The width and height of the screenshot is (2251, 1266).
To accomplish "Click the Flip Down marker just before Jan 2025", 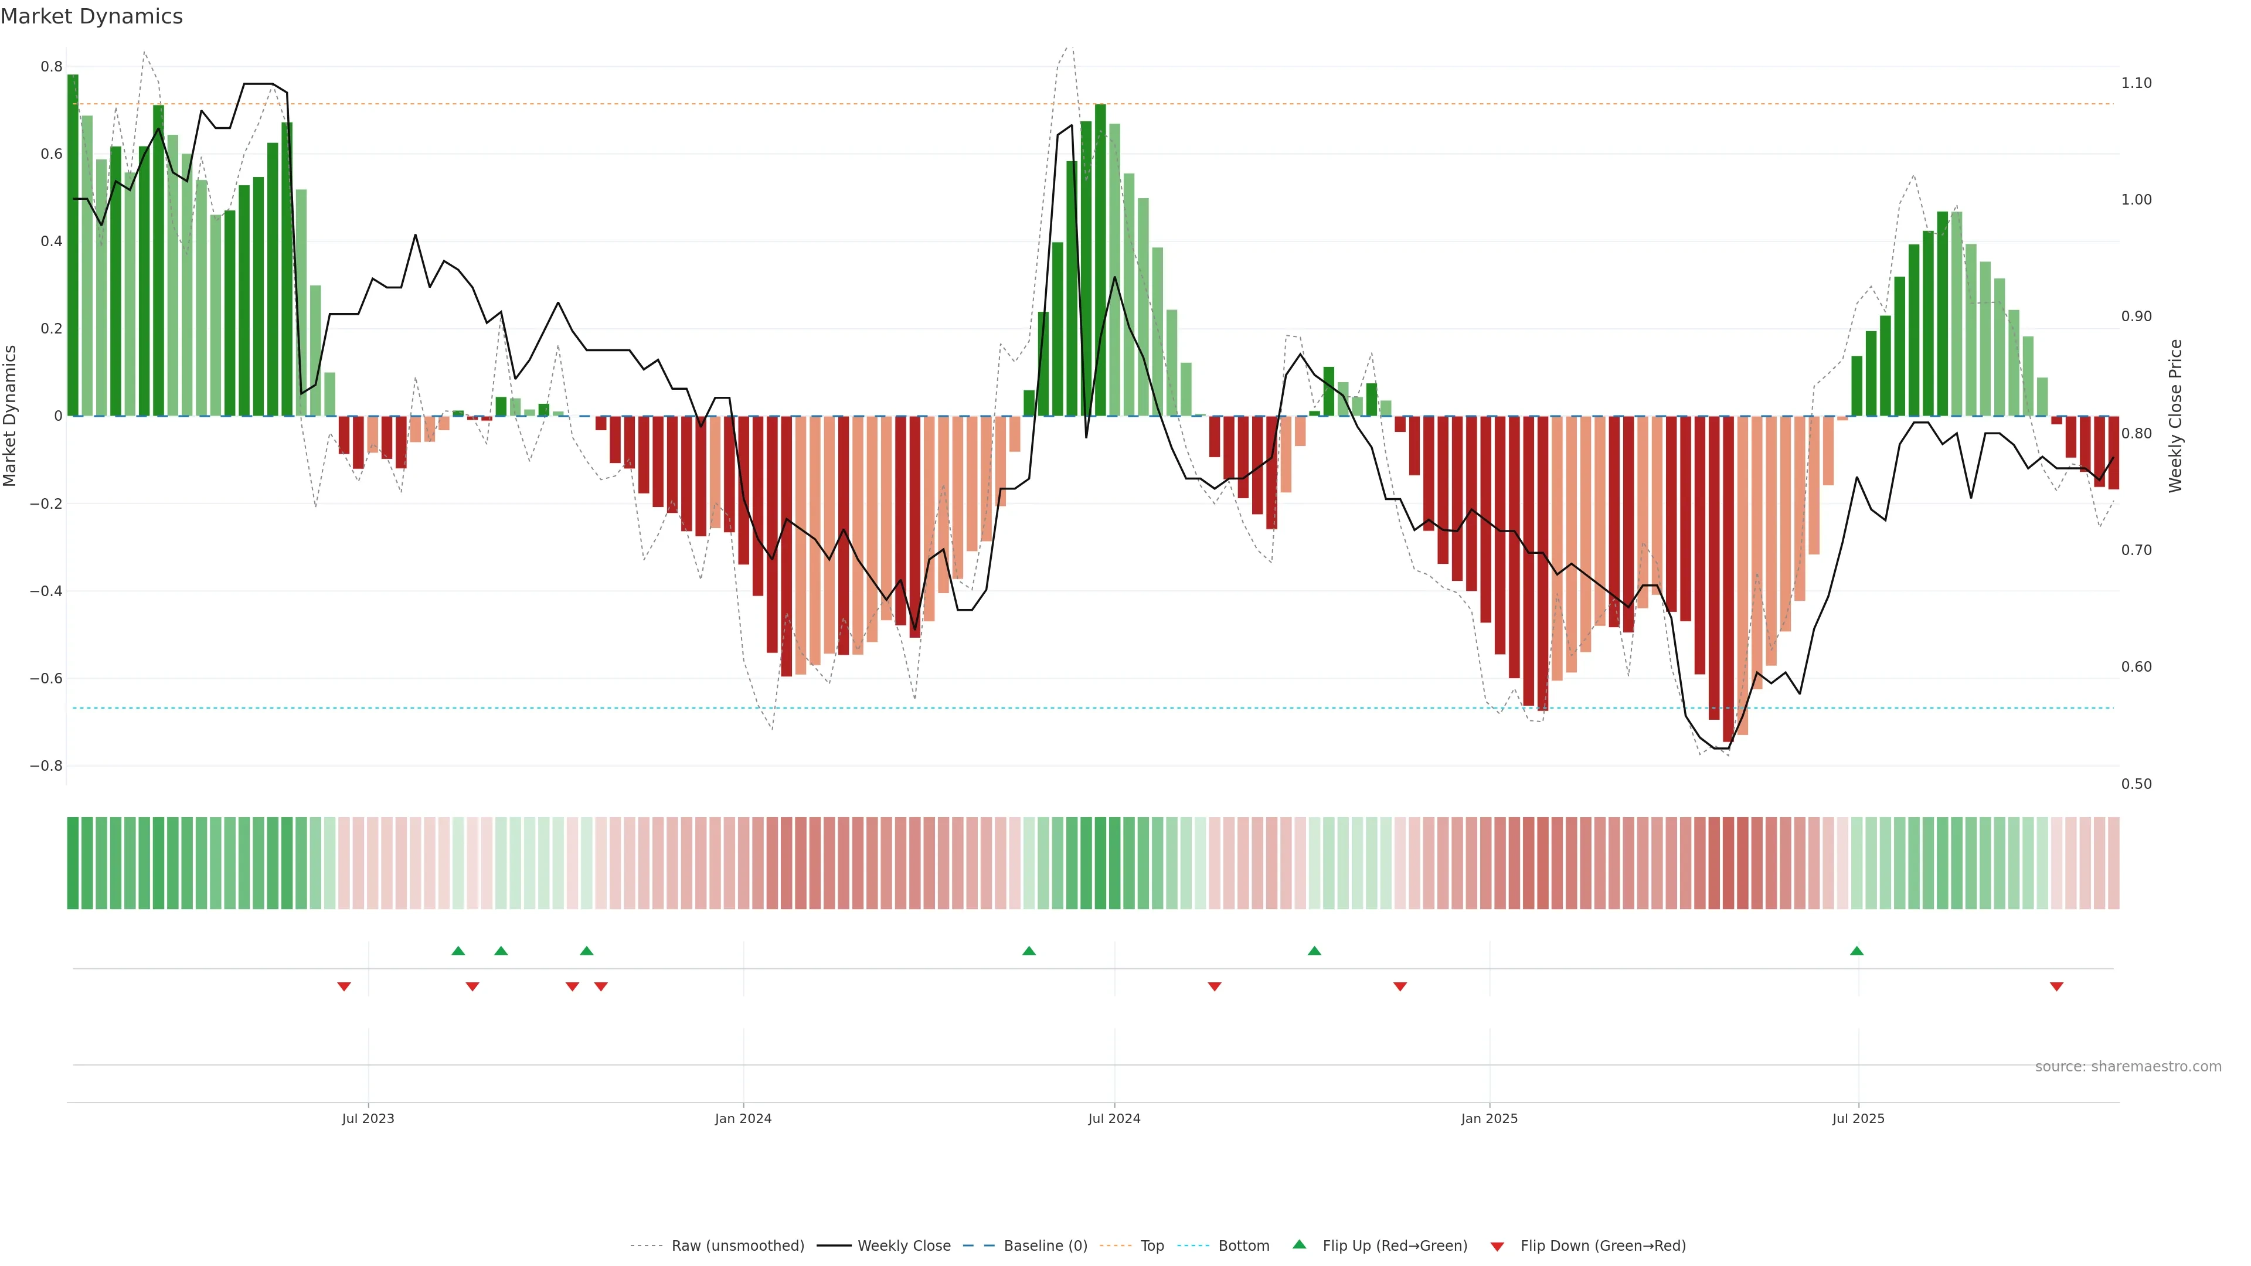I will 1400,986.
